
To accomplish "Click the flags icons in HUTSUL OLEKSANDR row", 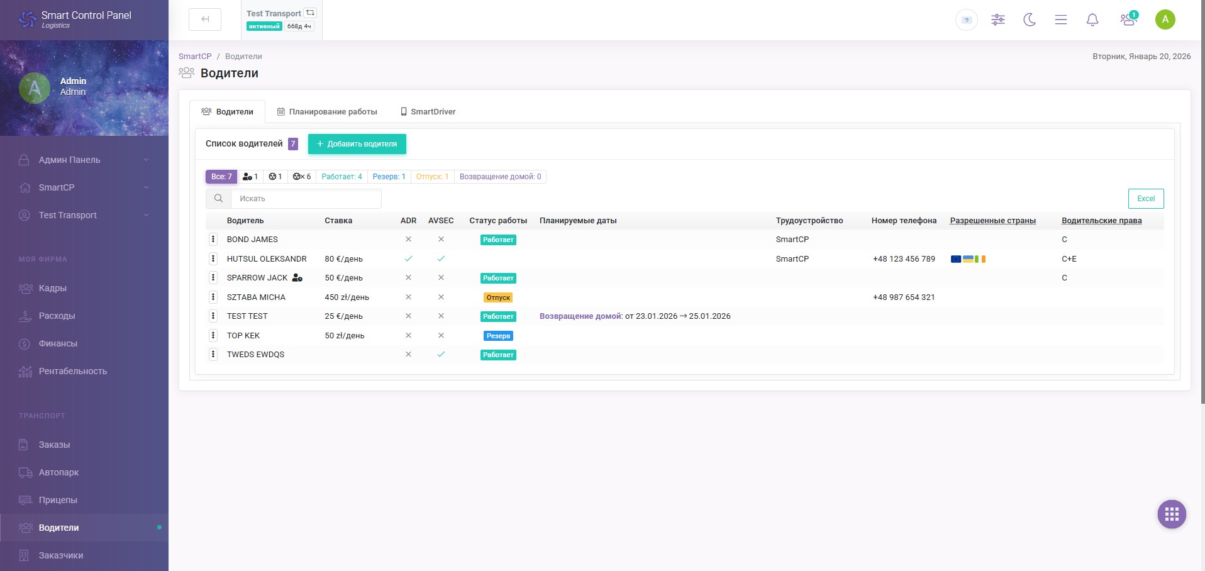I will [968, 259].
